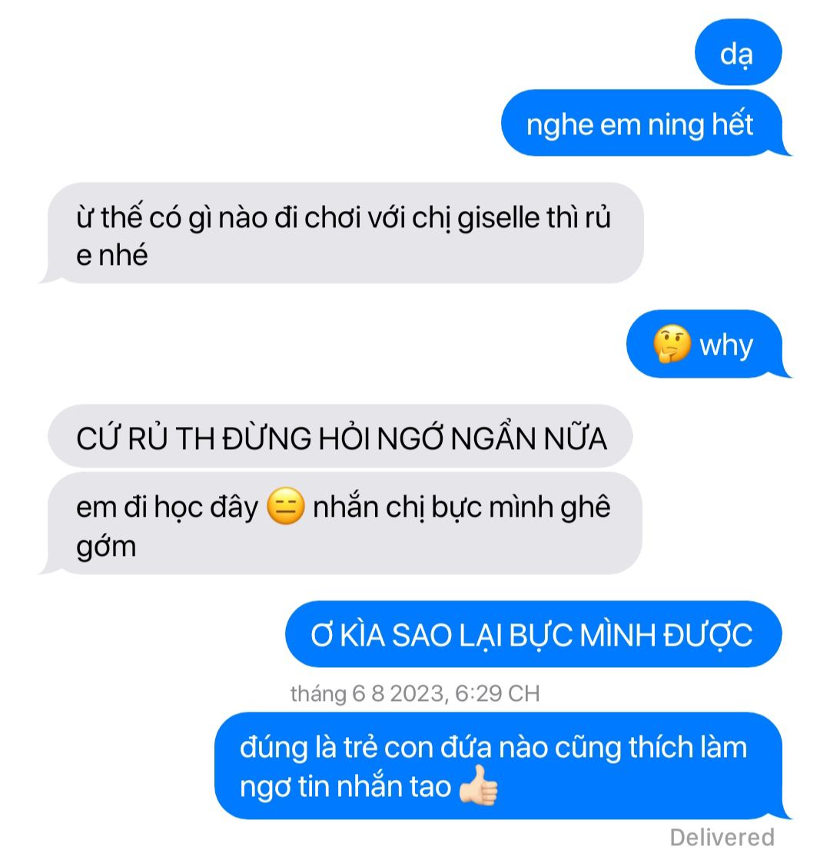Click the thinking face emoji
The width and height of the screenshot is (830, 863).
tap(672, 344)
